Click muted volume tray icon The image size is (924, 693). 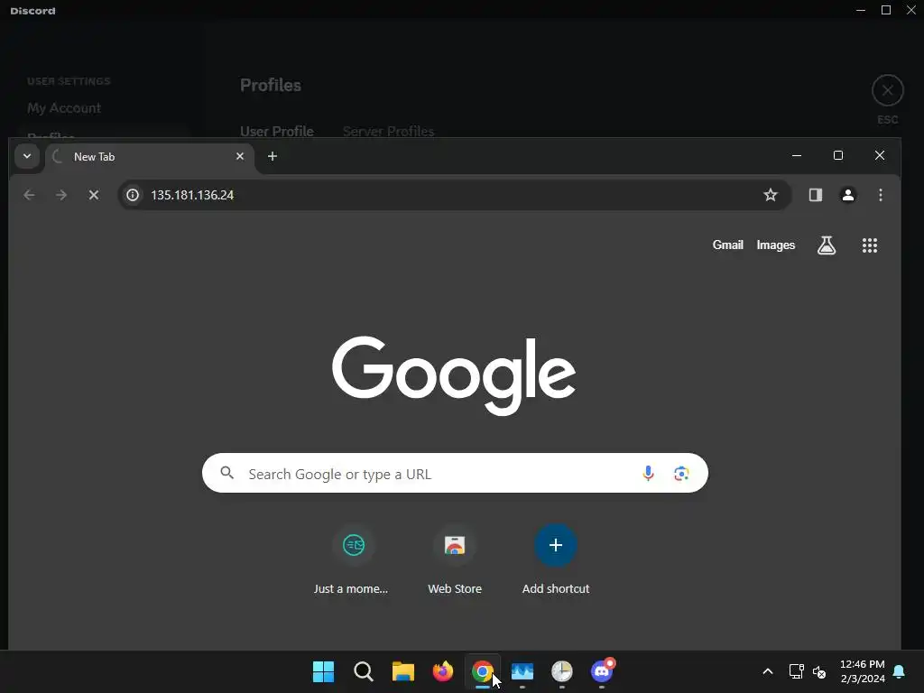(819, 671)
